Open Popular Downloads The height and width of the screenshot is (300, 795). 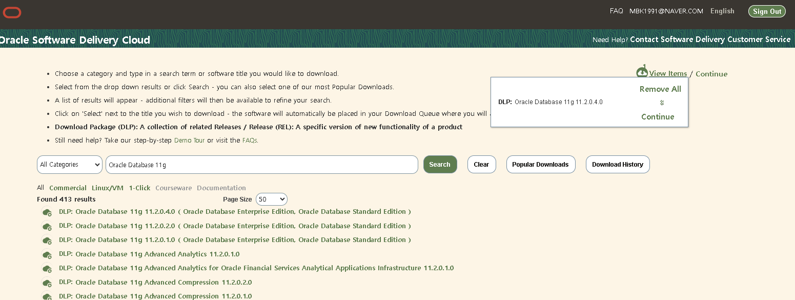(x=540, y=165)
